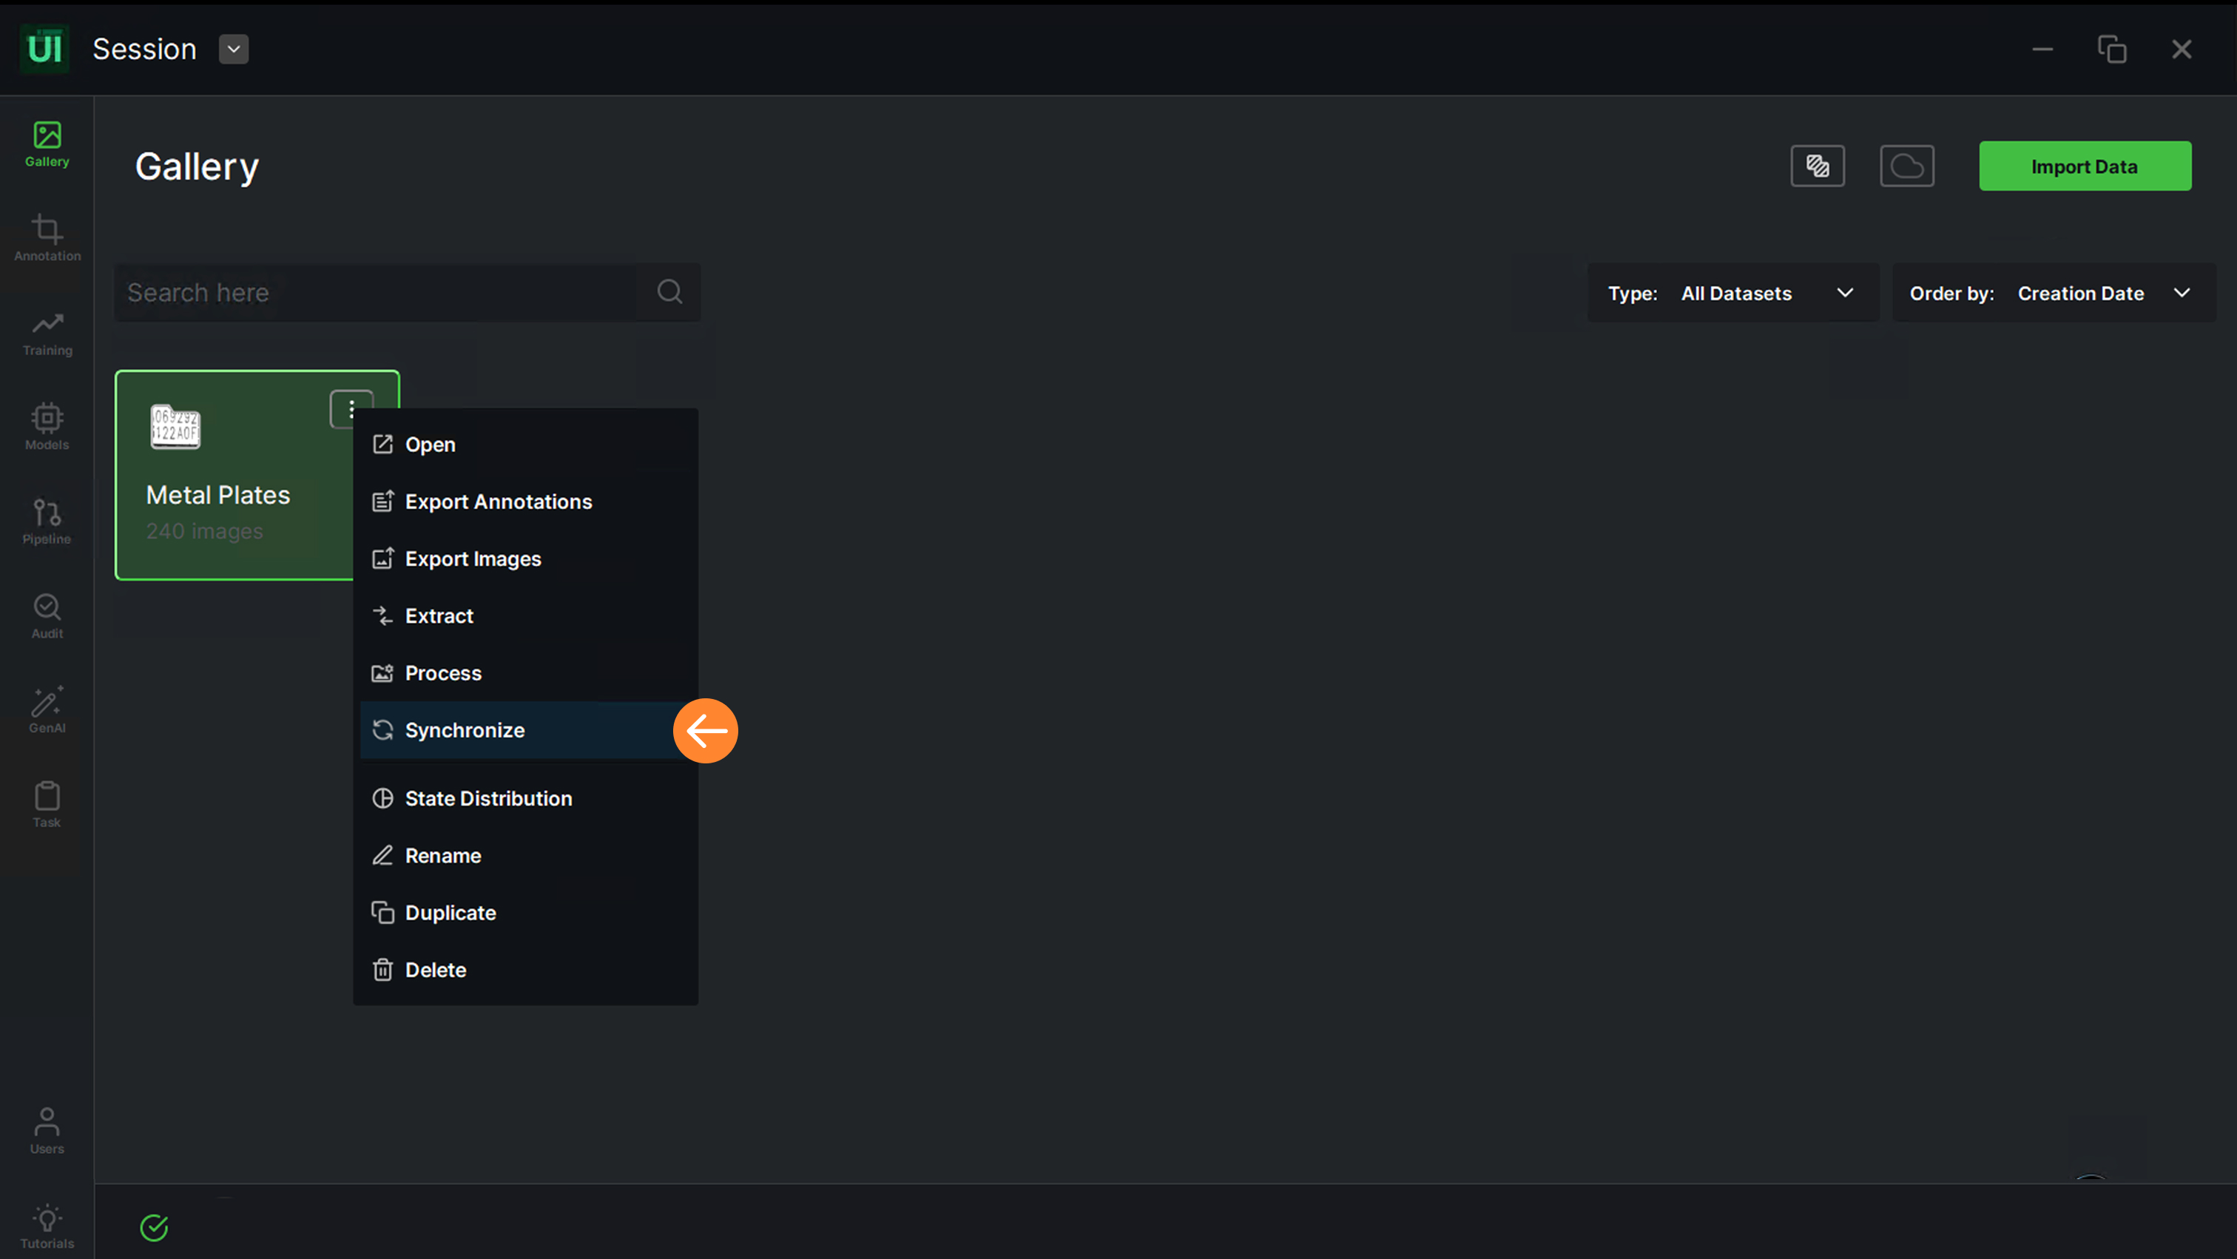Click the multi-select layers icon button
Screen dimensions: 2237x1259
click(x=1817, y=166)
